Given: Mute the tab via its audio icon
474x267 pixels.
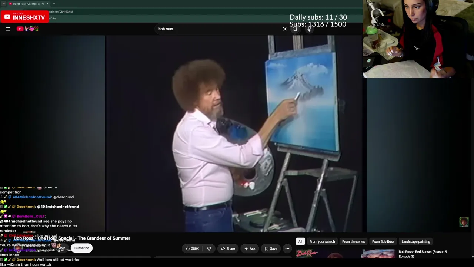Looking at the screenshot, I should point(43,4).
